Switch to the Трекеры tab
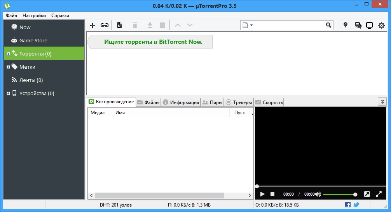 239,103
